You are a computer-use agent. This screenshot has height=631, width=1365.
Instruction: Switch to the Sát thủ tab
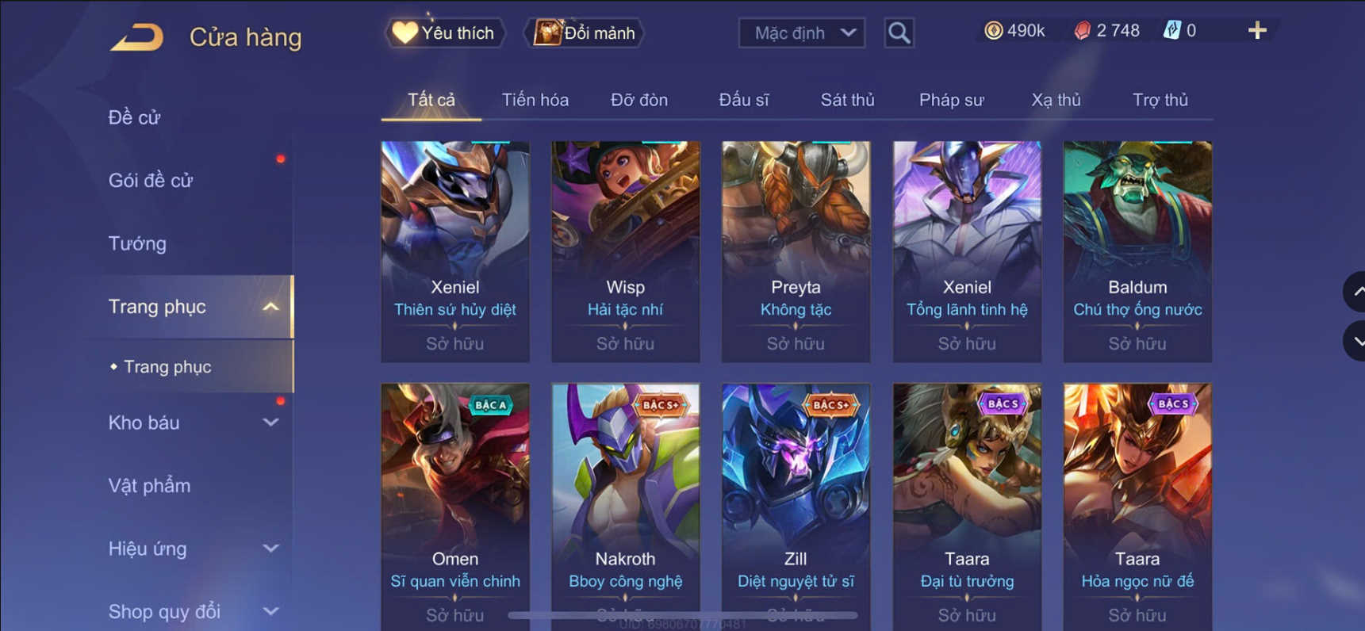[847, 100]
